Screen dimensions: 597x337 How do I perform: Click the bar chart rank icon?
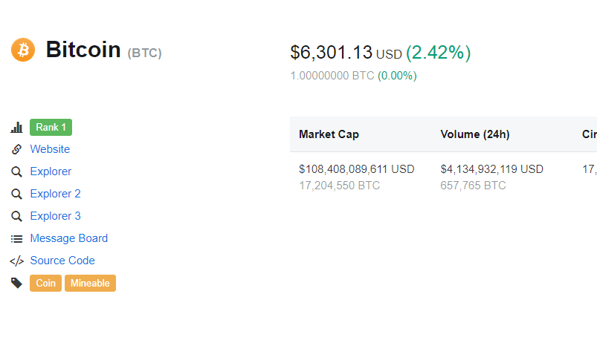click(x=16, y=128)
